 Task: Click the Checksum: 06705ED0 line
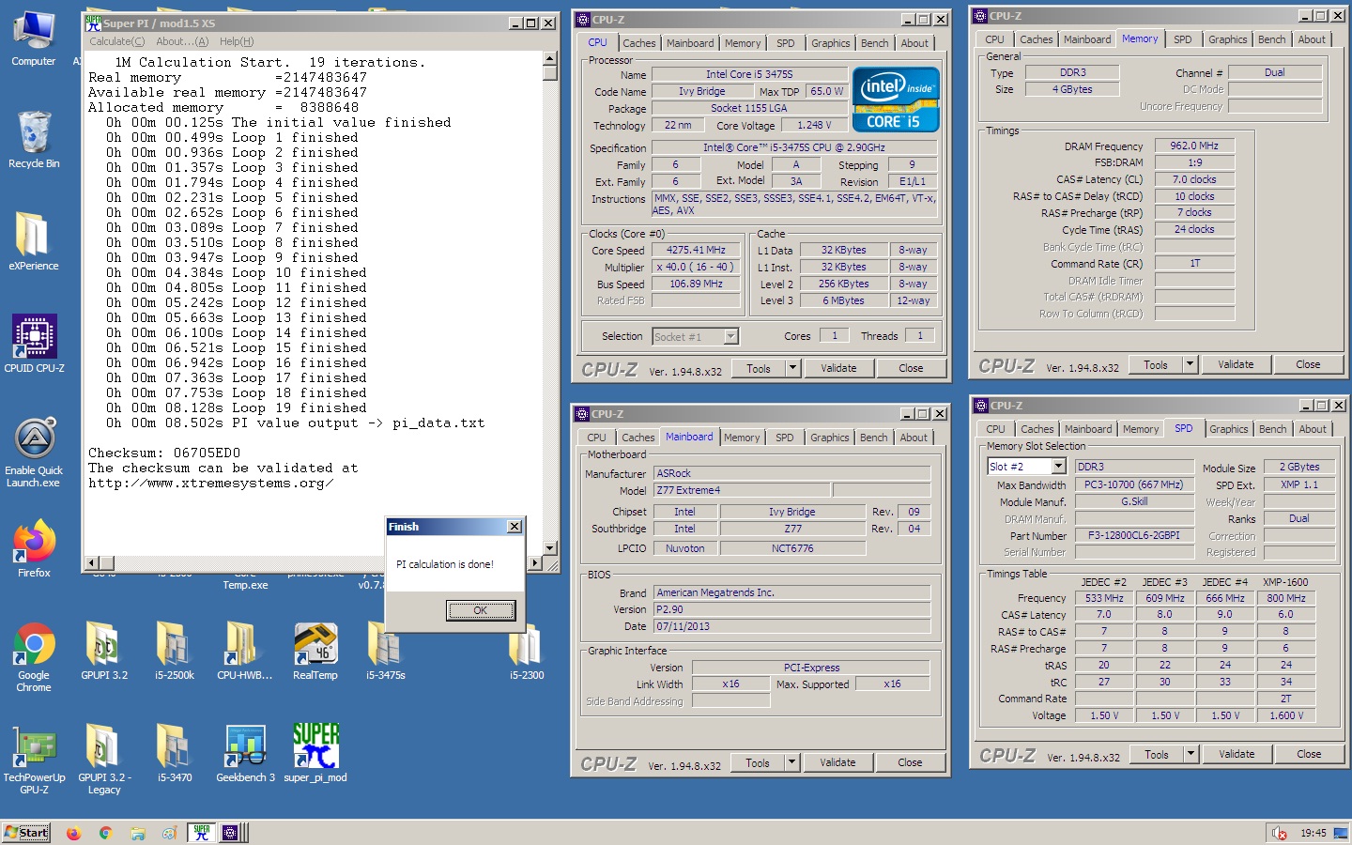[x=164, y=453]
